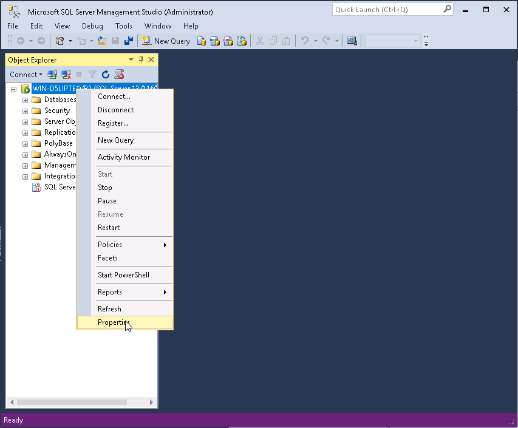Collapse the WIN-D5LIPTE1VB2 server node
The image size is (518, 428).
click(13, 89)
